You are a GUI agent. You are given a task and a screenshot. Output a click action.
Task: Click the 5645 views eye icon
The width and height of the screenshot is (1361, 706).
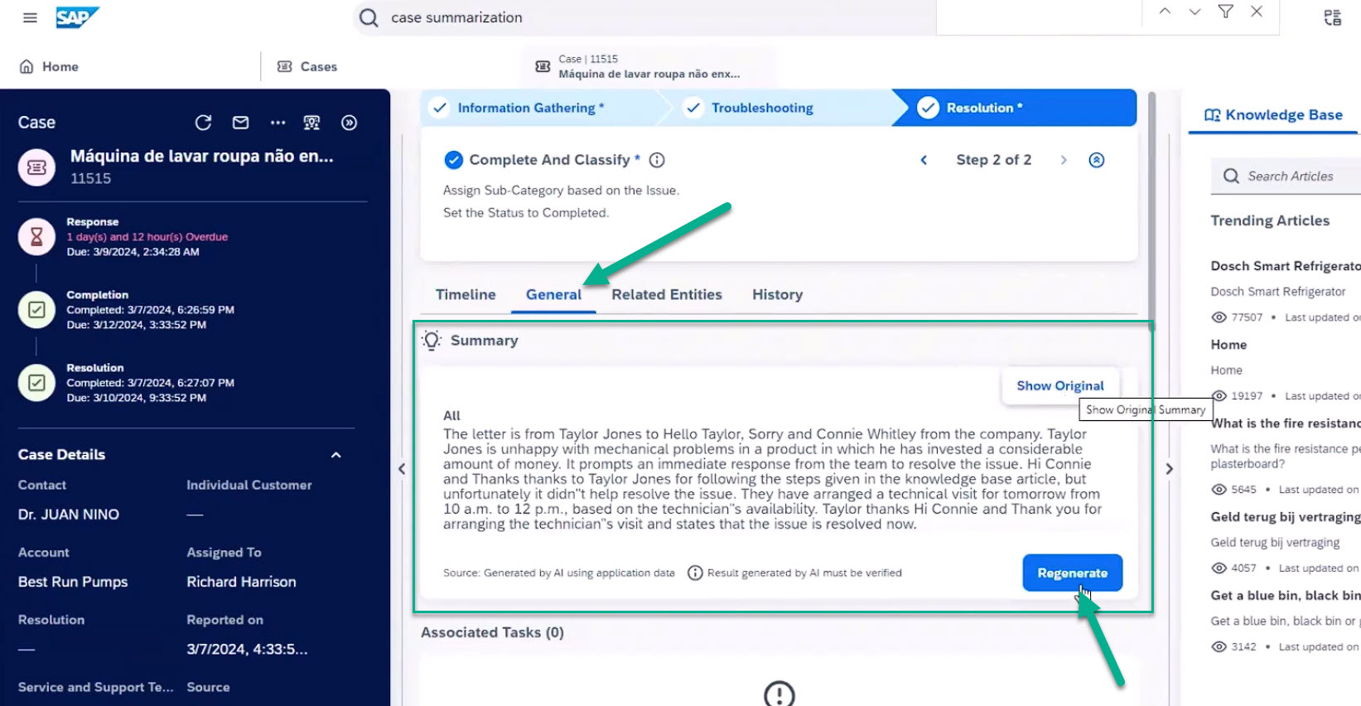tap(1219, 490)
